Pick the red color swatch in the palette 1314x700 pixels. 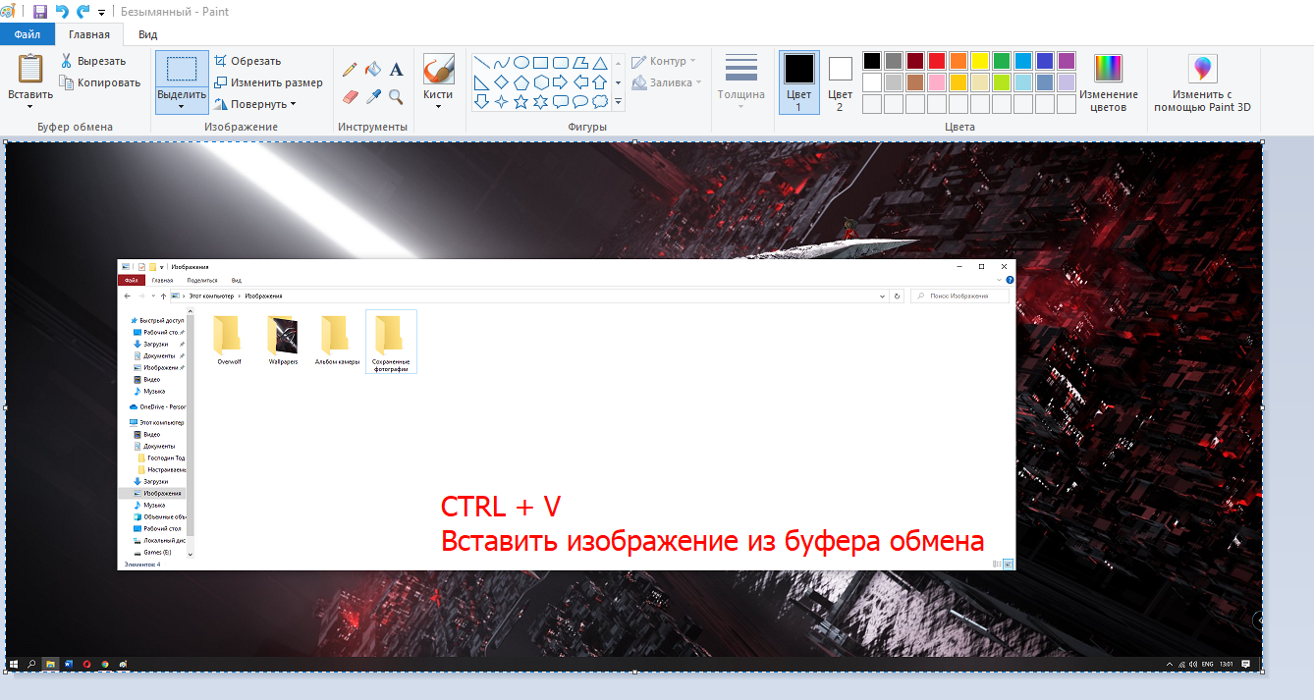936,61
